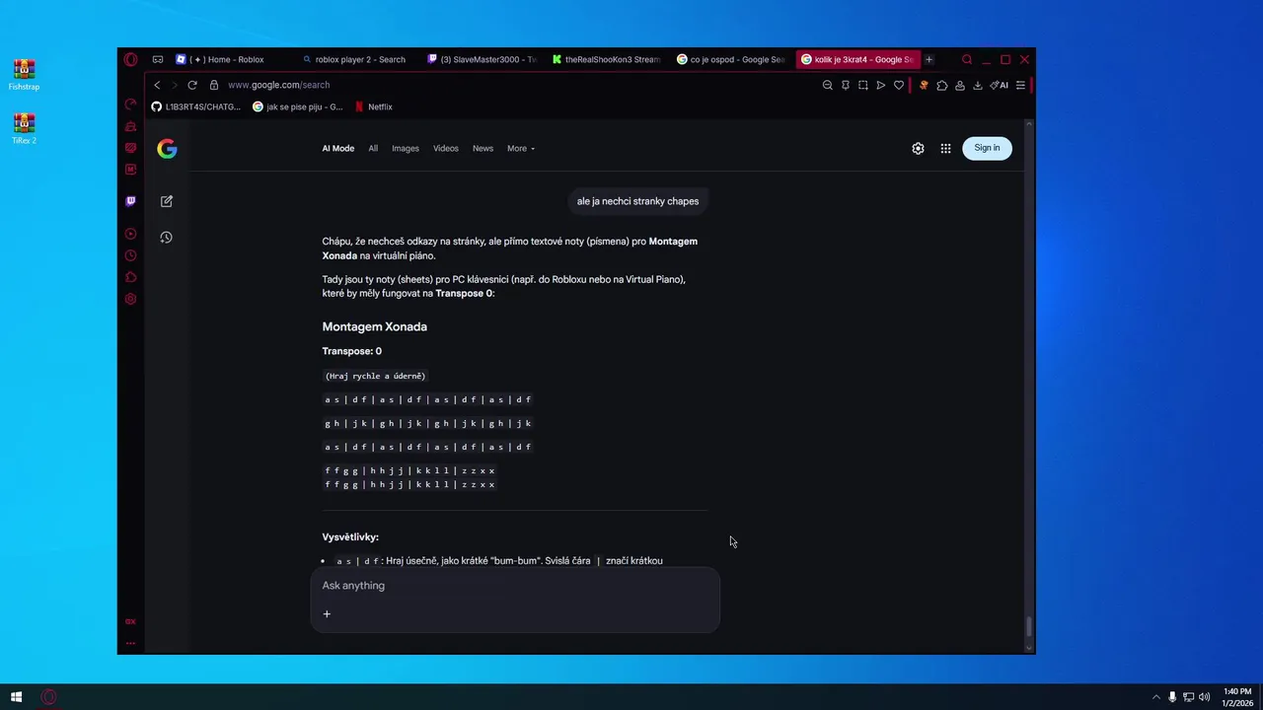Select the News search filter
1263x710 pixels.
click(x=483, y=149)
